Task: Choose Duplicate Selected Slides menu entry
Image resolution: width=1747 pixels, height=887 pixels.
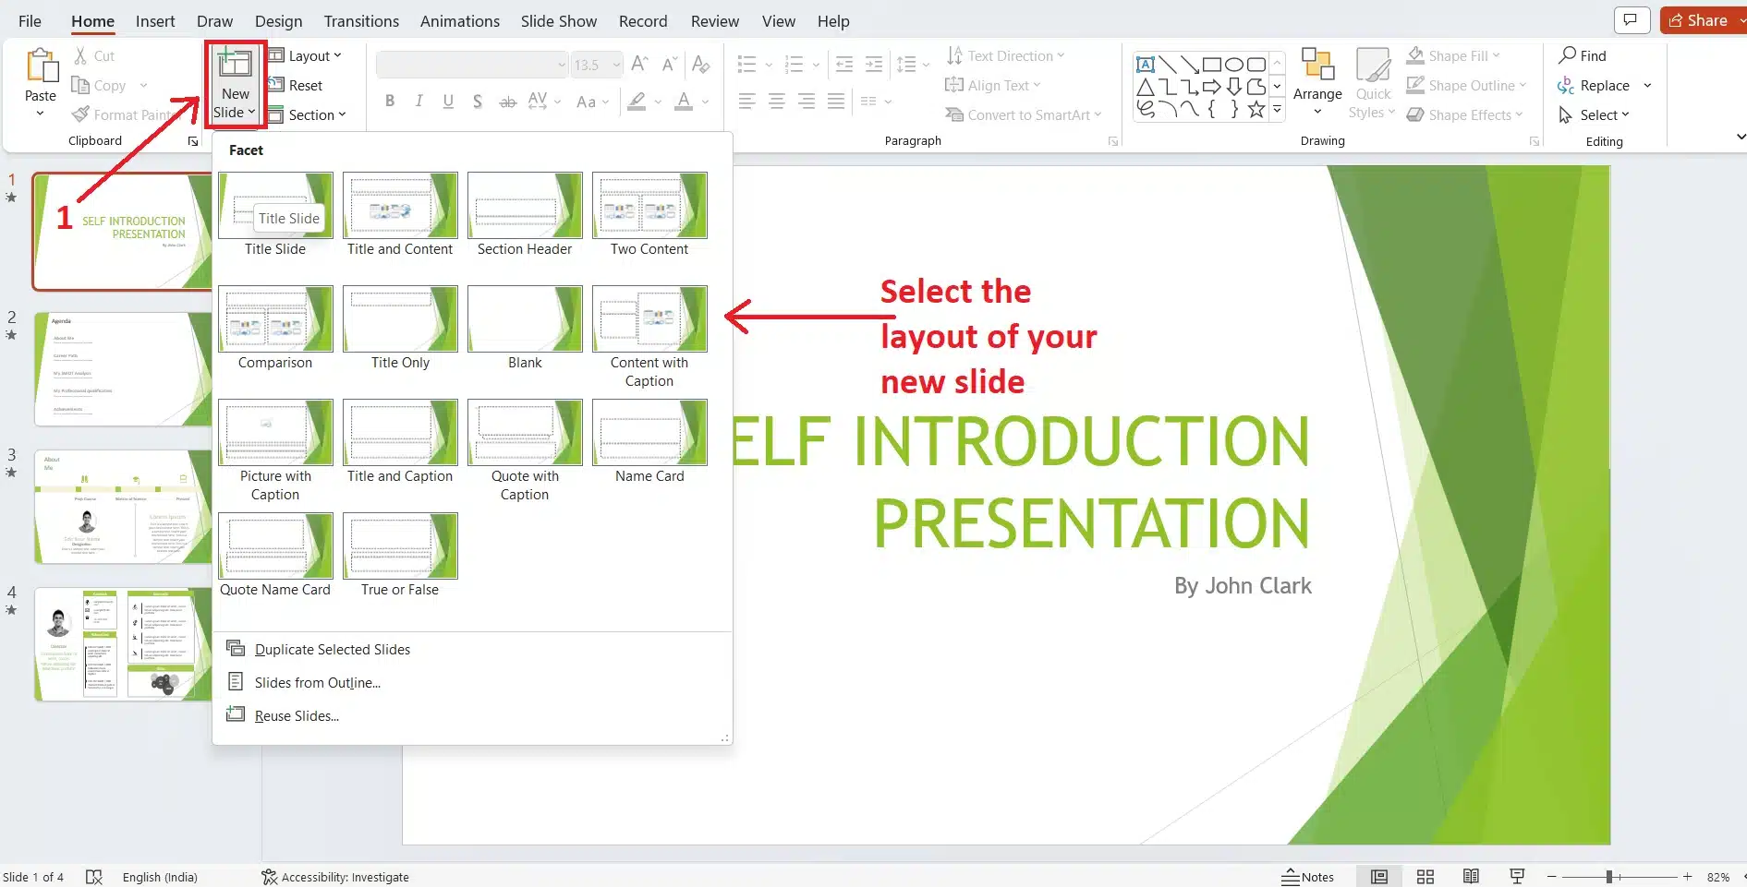Action: pyautogui.click(x=332, y=649)
